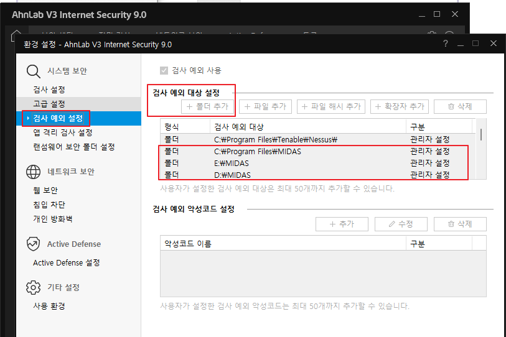The height and width of the screenshot is (337, 506).
Task: Click the 검사 예외 대상 column header
Action: click(308, 127)
